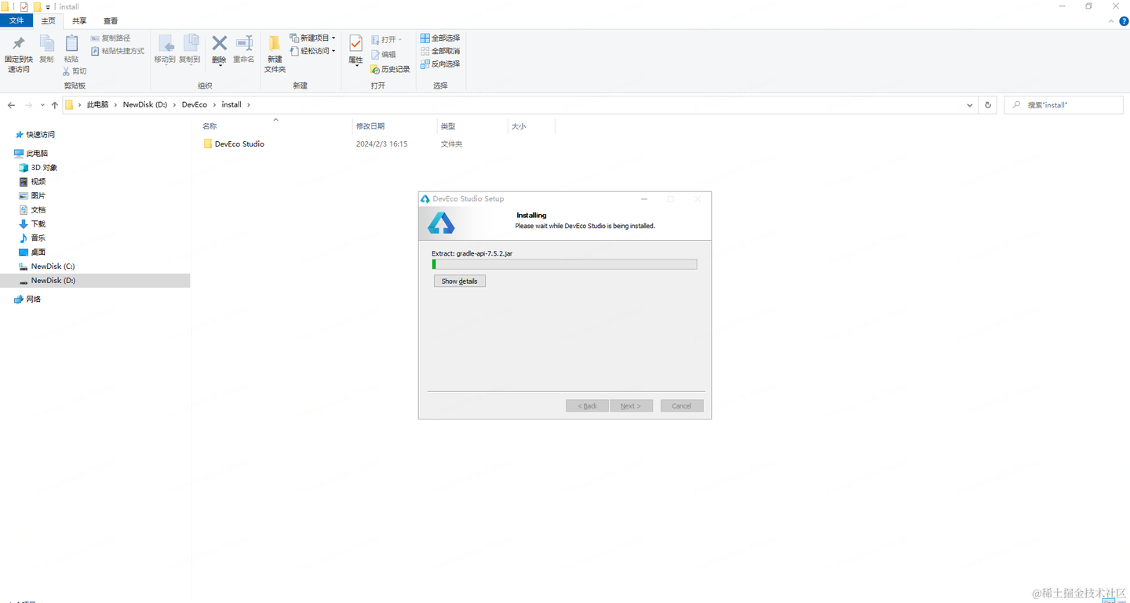
Task: Open the File tab
Action: click(16, 20)
